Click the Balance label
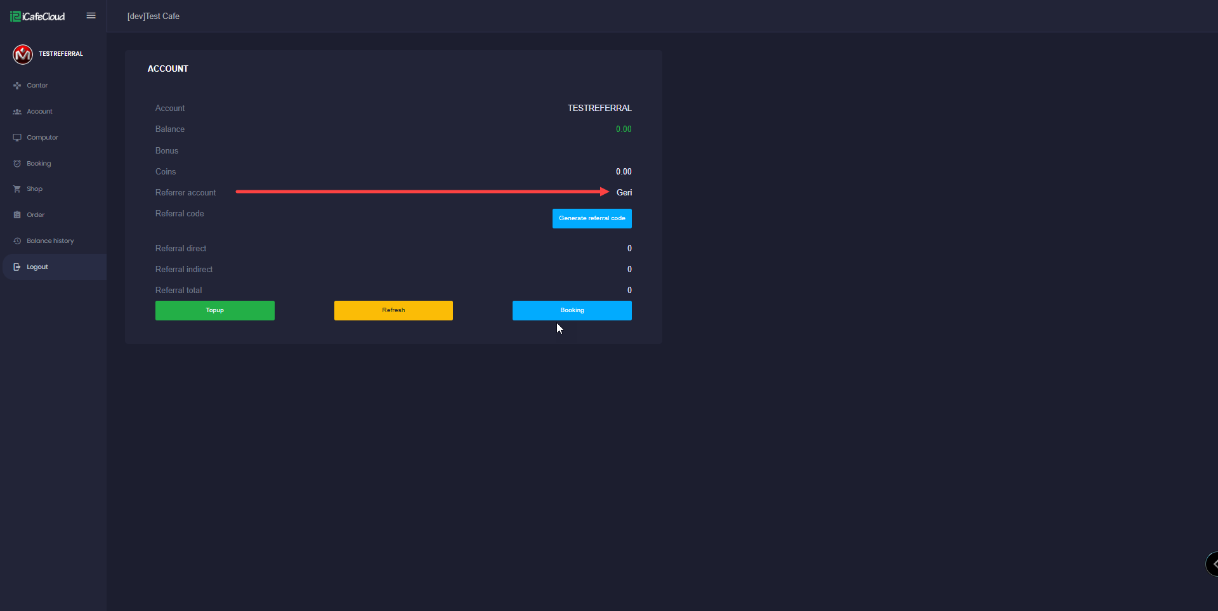1218x611 pixels. pyautogui.click(x=170, y=129)
